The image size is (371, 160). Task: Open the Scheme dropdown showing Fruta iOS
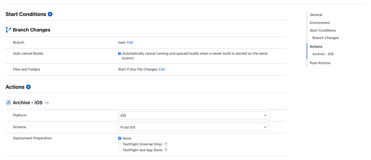tap(194, 127)
